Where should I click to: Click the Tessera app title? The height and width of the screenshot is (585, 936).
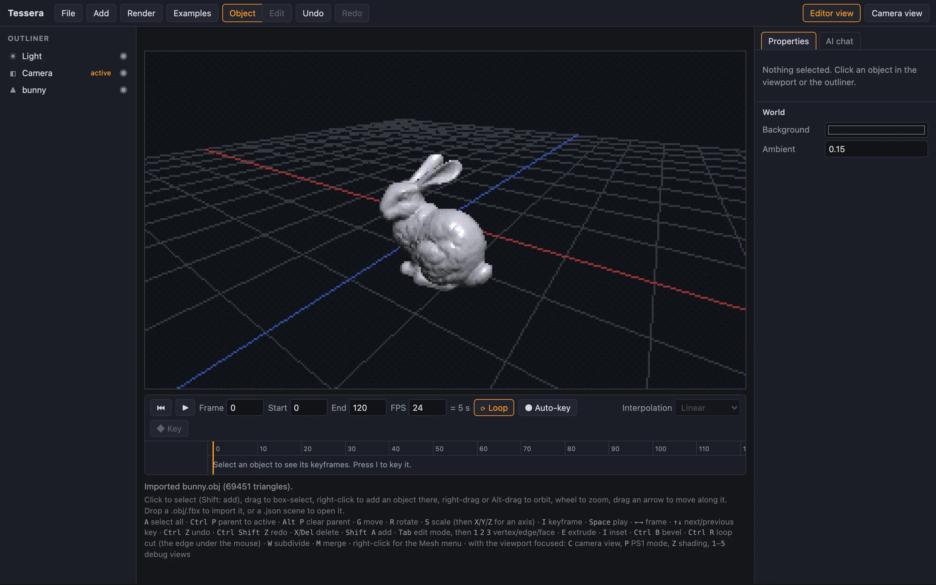pos(26,13)
